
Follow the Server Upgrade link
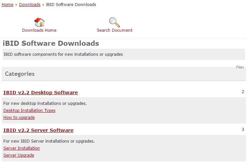pyautogui.click(x=19, y=155)
